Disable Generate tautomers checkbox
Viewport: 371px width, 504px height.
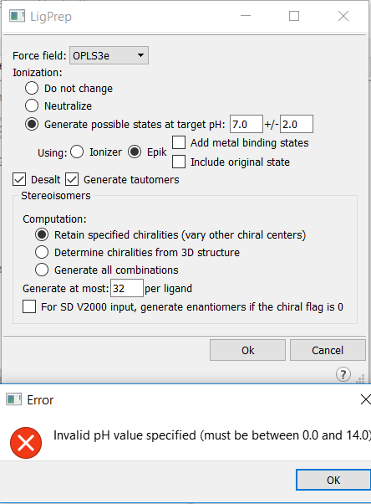[72, 179]
